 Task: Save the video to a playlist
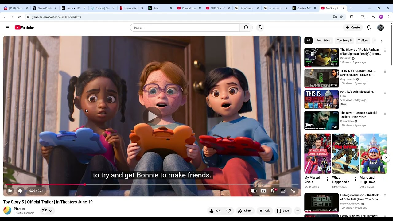[283, 211]
